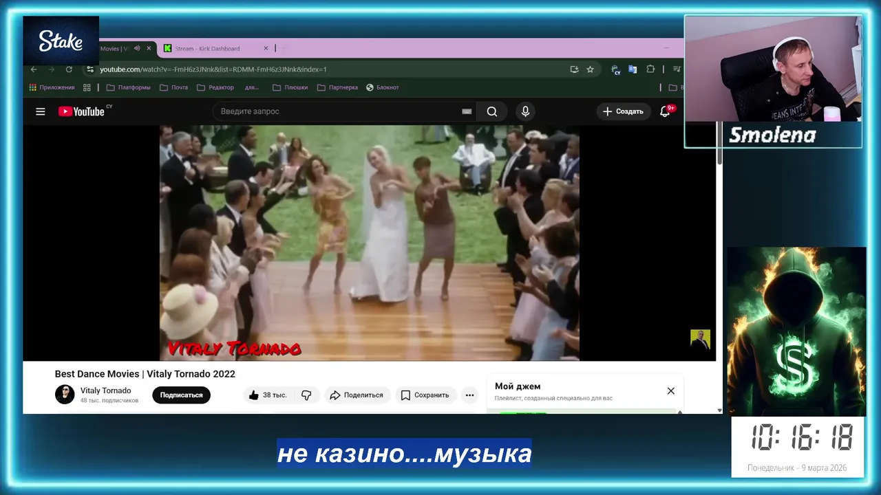The width and height of the screenshot is (881, 495).
Task: Close the Мой джем playlist panel
Action: click(x=670, y=390)
